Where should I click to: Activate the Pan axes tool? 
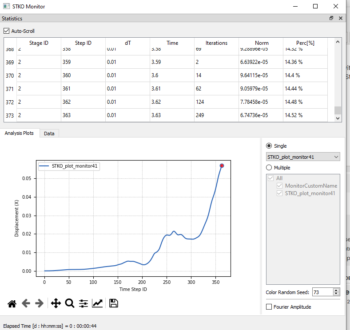56,303
